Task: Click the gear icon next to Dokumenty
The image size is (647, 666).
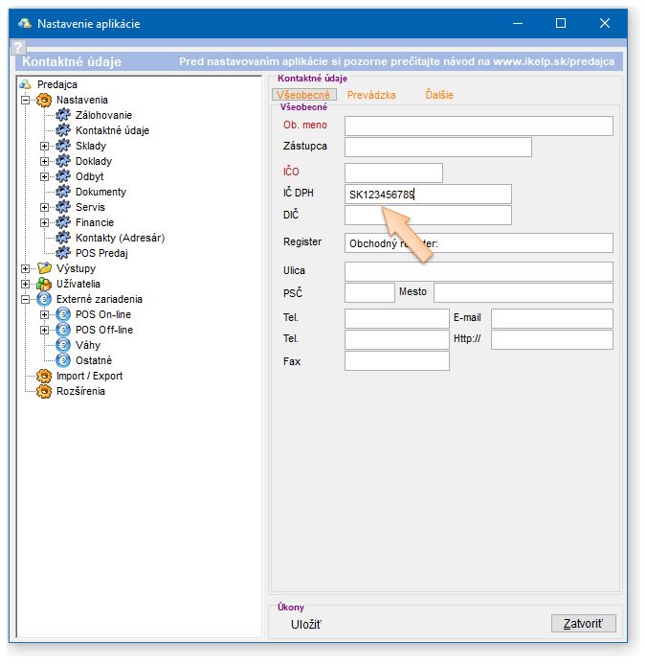Action: (x=63, y=192)
